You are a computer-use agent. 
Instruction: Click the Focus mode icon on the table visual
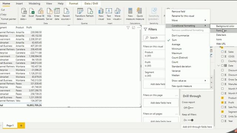tap(133, 28)
